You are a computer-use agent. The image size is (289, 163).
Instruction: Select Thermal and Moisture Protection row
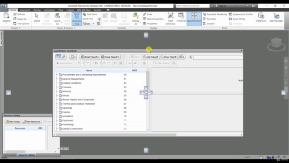(x=101, y=104)
